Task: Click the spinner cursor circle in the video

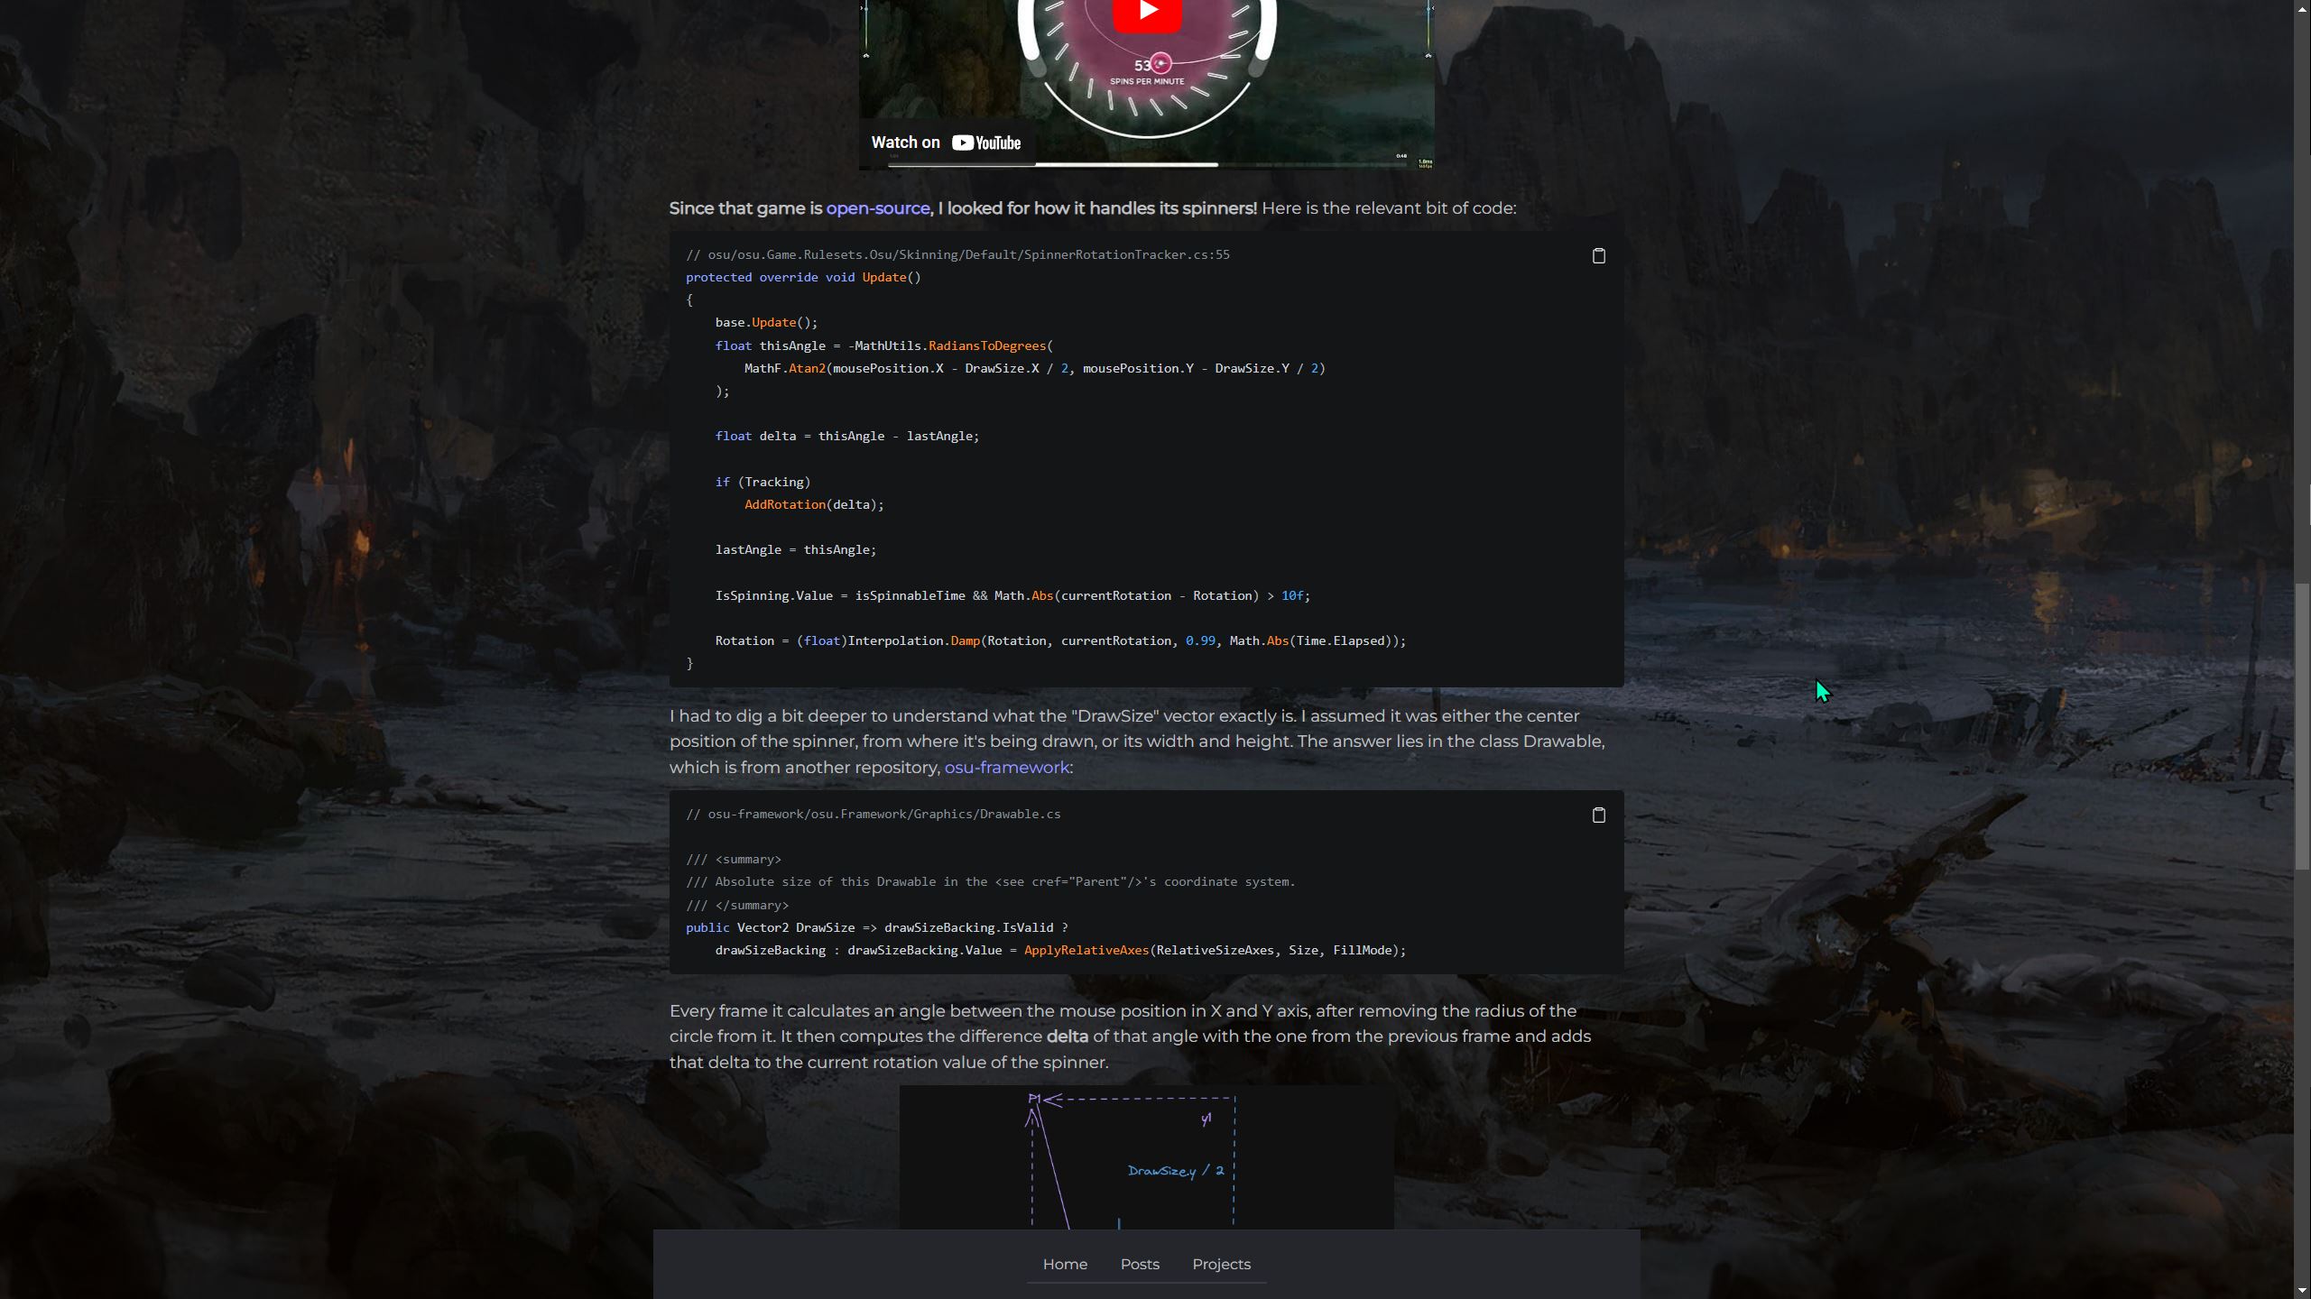Action: [1161, 63]
